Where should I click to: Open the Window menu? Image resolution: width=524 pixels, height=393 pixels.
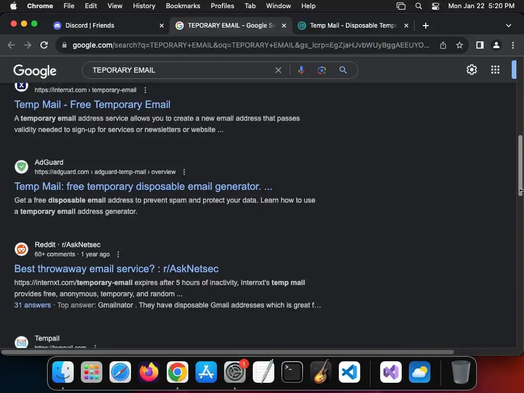[x=278, y=6]
